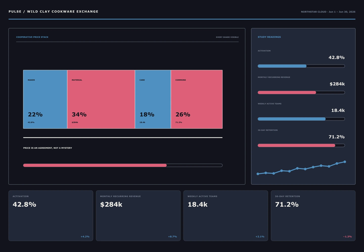Click the "+8.7%" change on the revenue card
The image size is (364, 252).
coord(172,237)
